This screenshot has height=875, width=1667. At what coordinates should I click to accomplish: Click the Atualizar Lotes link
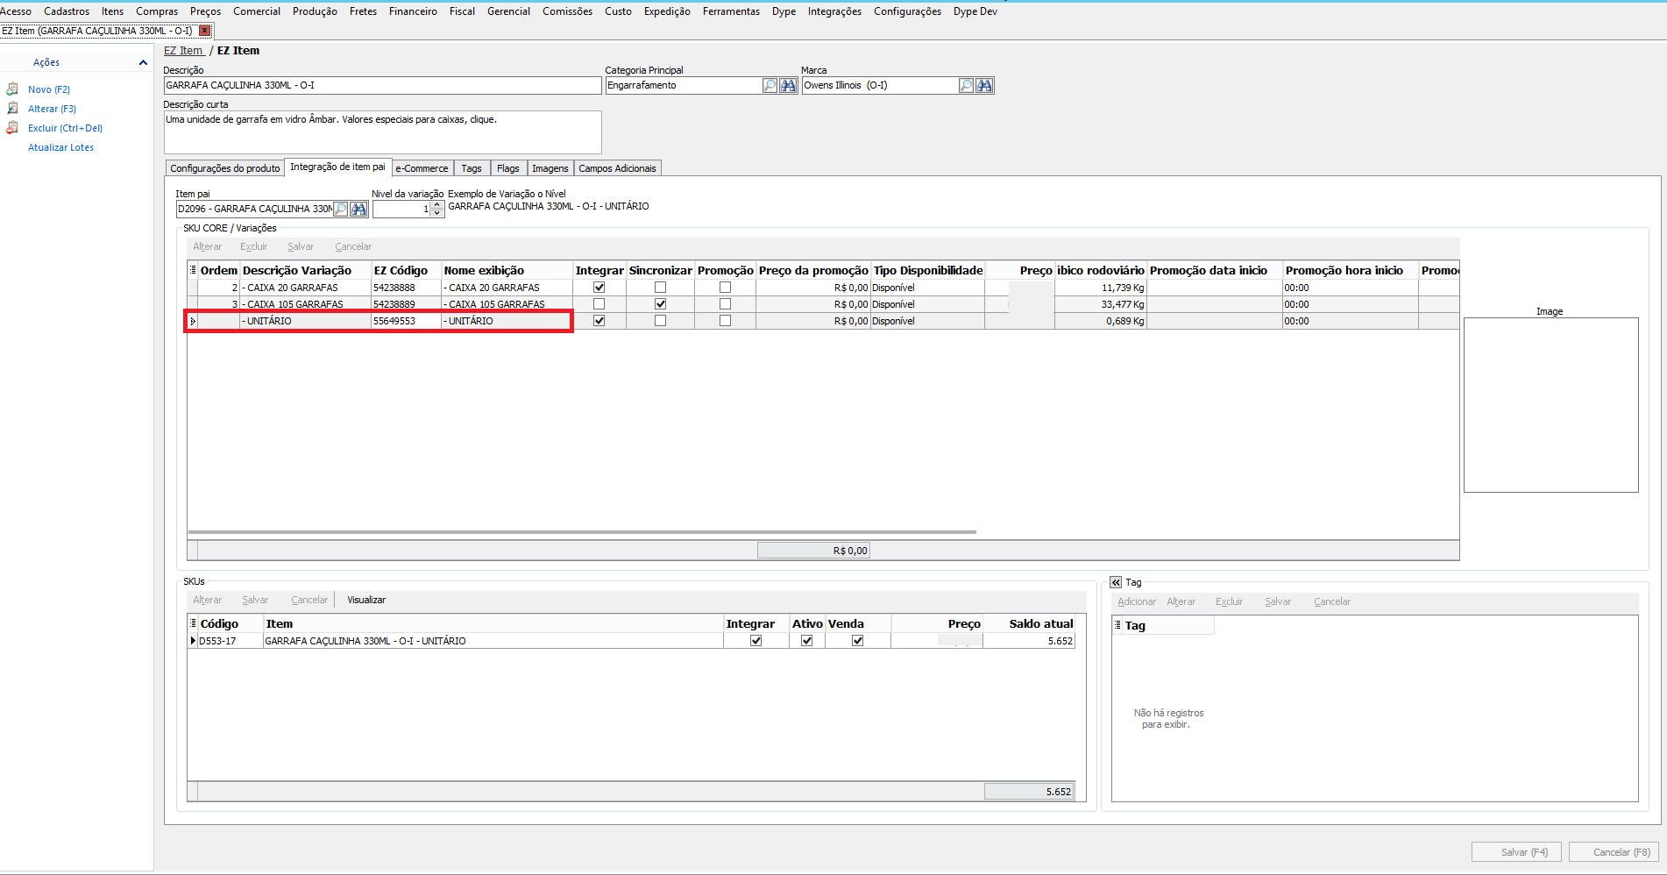[x=60, y=147]
